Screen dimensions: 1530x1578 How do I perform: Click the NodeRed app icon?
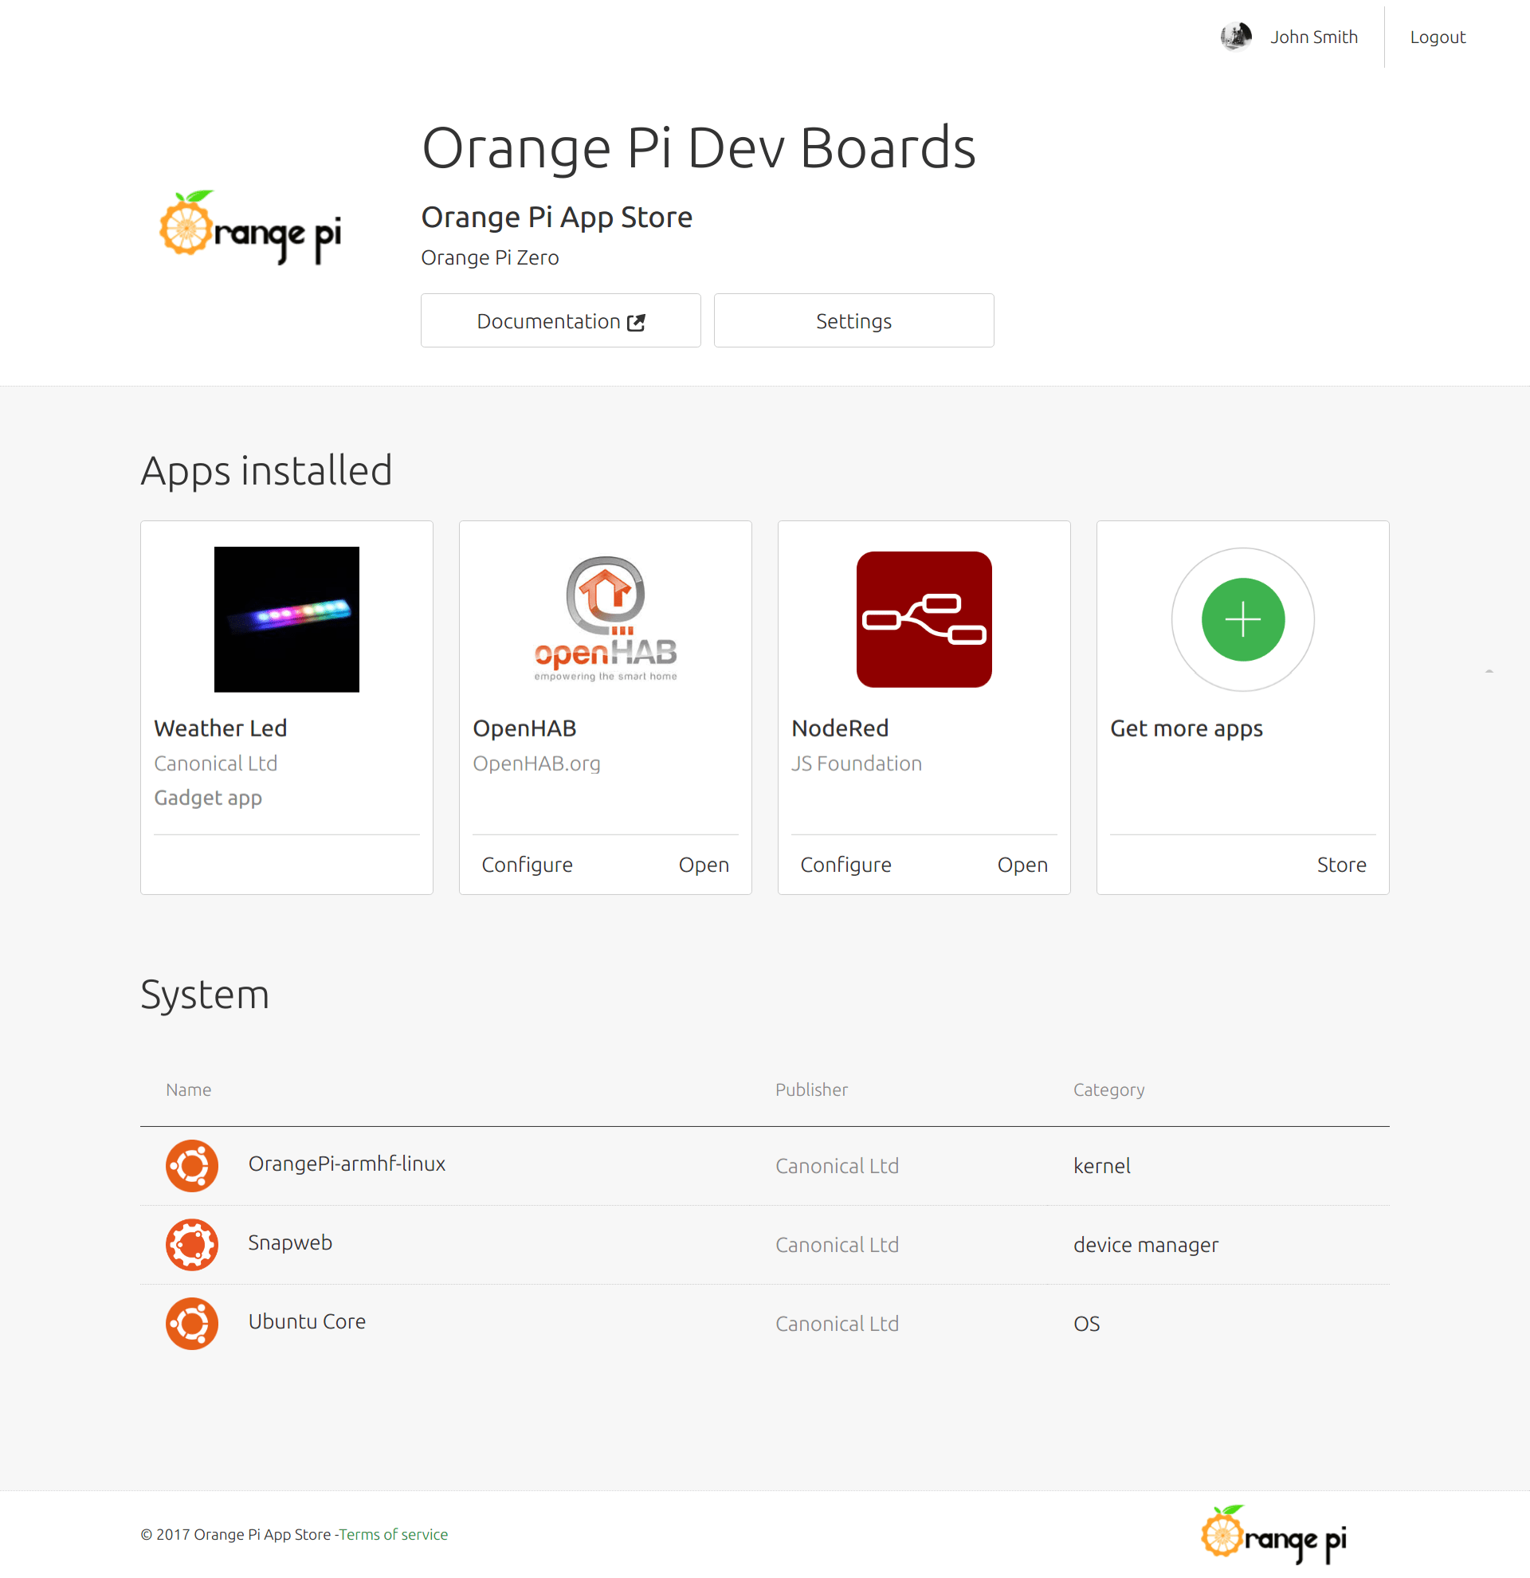point(923,619)
